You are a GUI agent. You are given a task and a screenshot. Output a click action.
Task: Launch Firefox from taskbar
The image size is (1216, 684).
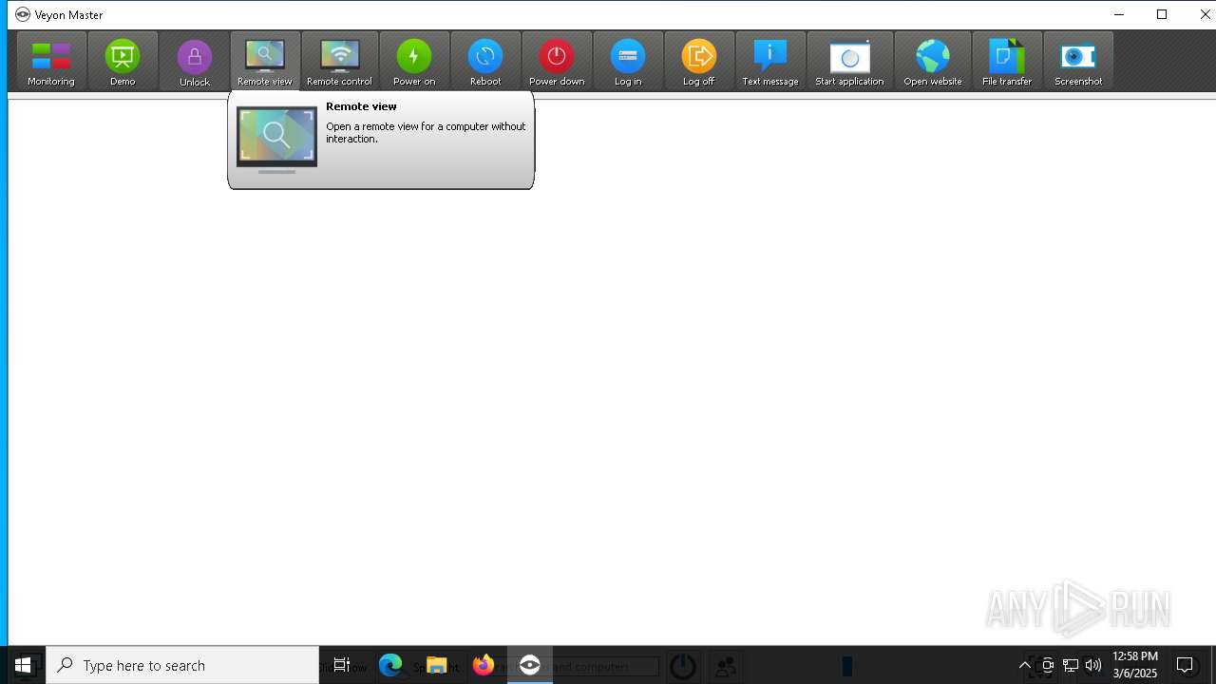[484, 665]
